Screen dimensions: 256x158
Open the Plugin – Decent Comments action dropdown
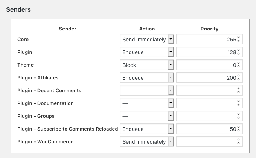pos(146,90)
